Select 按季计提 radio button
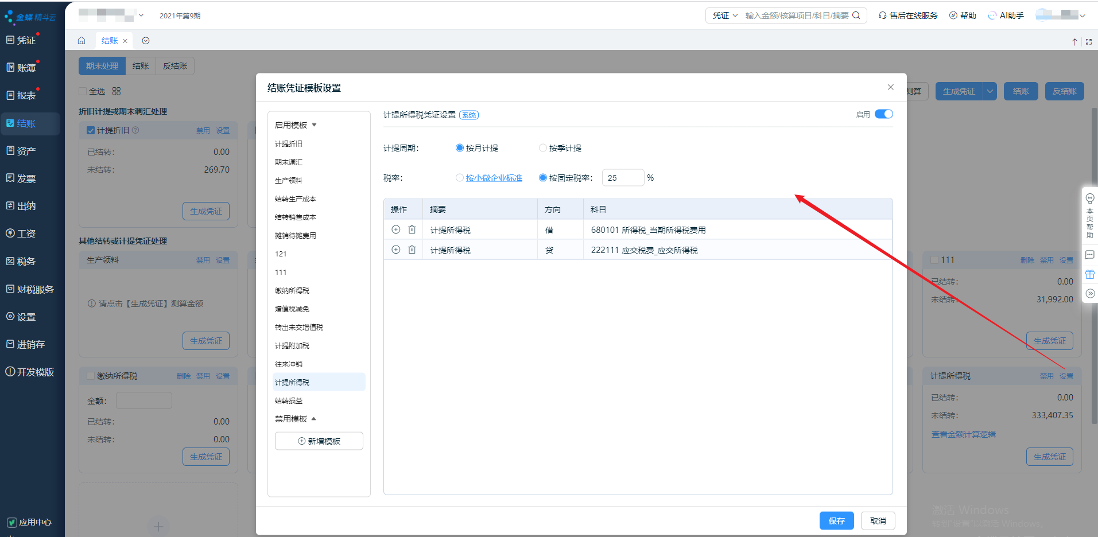1098x537 pixels. click(x=542, y=148)
